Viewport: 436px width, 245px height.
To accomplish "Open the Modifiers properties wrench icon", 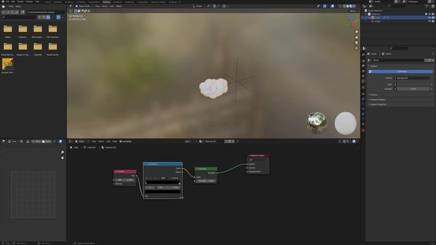I will coord(363,99).
